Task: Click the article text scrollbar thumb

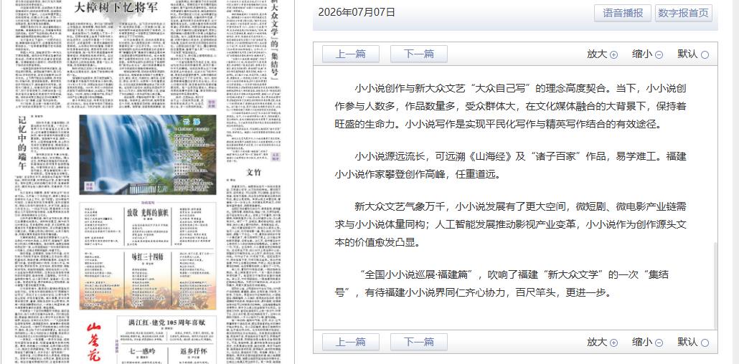Action: [x=715, y=286]
